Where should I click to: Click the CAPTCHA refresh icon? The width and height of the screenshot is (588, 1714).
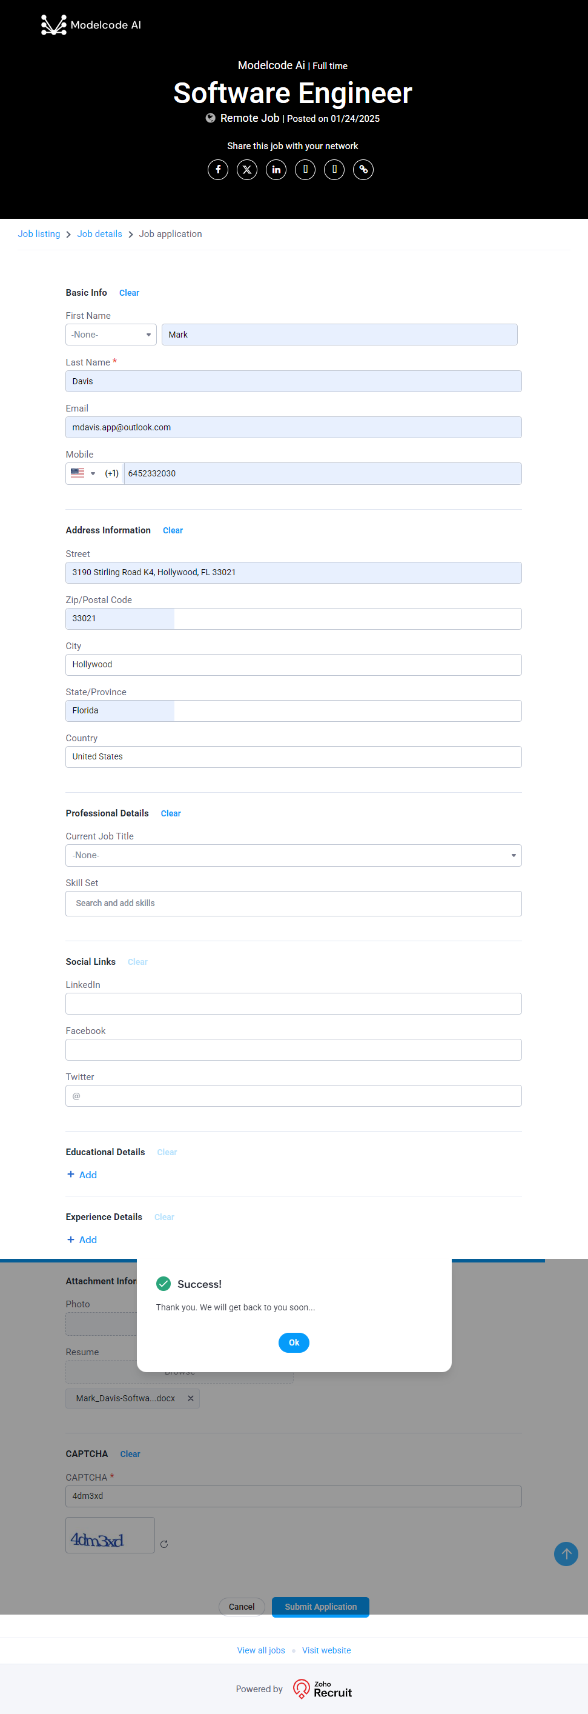164,1544
